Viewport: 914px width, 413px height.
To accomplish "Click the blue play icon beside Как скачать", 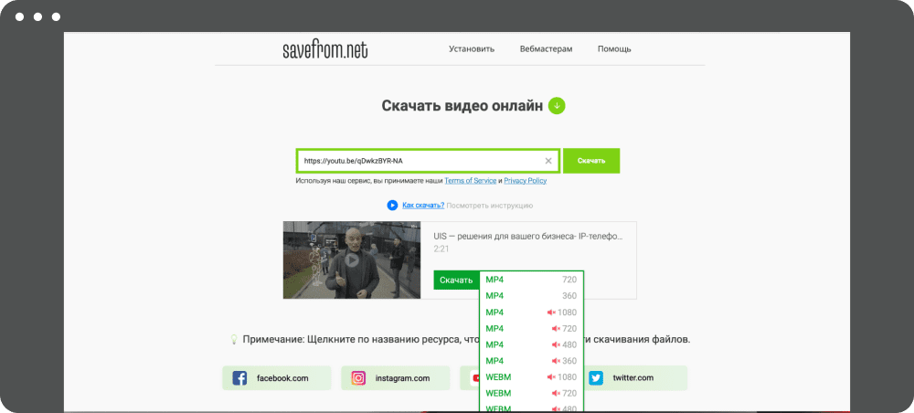I will pos(392,206).
